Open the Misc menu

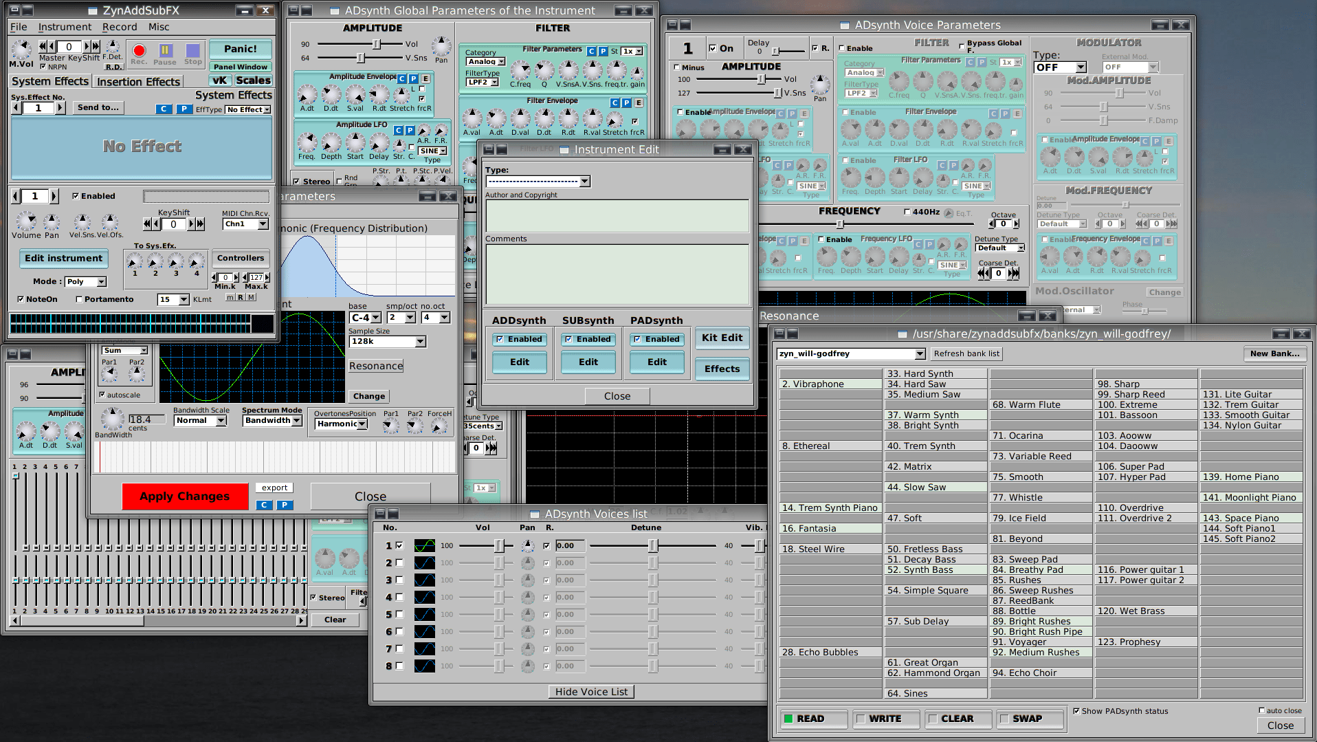point(158,27)
